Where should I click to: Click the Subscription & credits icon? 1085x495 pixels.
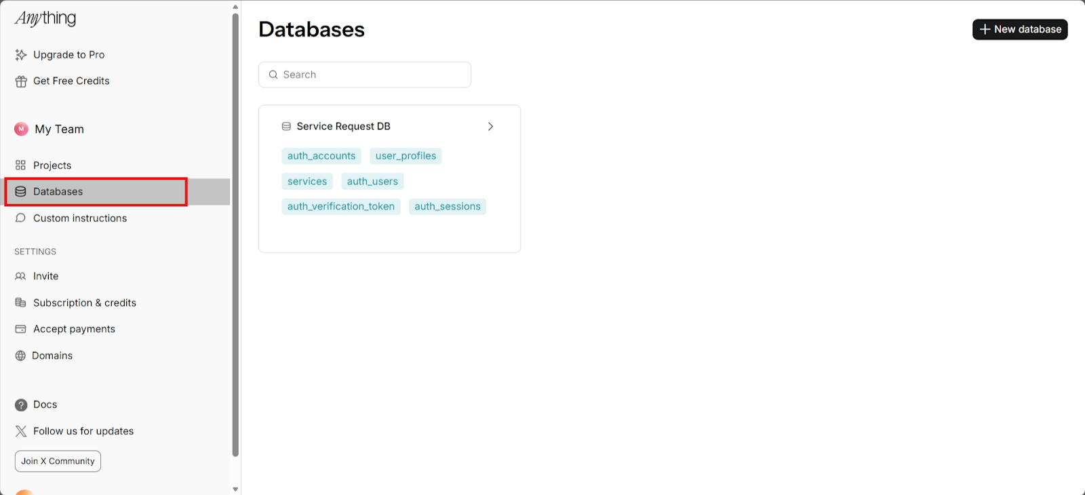click(x=20, y=302)
